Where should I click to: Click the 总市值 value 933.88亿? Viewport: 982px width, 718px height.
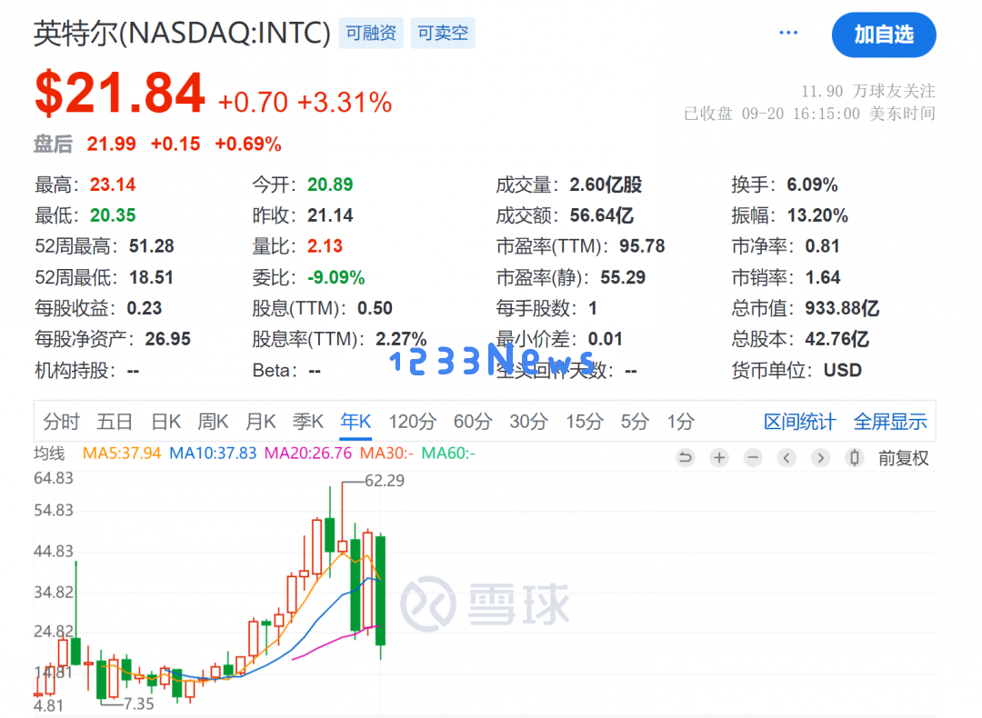842,308
